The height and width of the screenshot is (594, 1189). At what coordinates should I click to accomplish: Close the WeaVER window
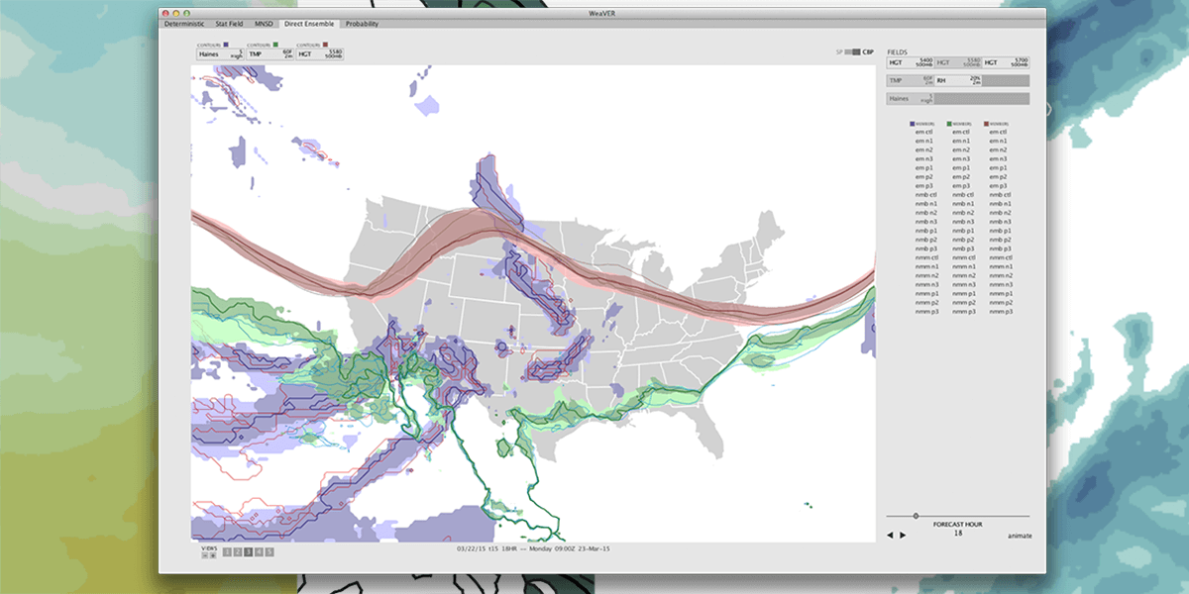pyautogui.click(x=166, y=12)
